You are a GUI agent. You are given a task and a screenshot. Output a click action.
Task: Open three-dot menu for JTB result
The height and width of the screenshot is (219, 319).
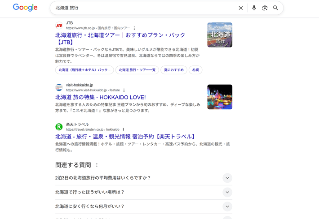click(134, 28)
